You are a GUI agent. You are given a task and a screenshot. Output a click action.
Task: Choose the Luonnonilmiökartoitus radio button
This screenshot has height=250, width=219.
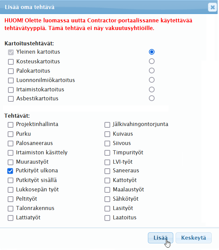[152, 80]
